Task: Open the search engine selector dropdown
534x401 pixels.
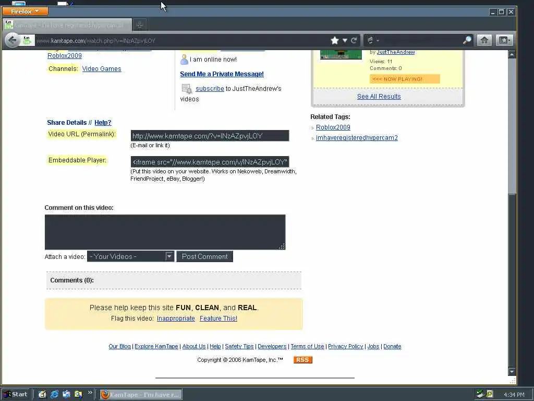Action: (373, 41)
